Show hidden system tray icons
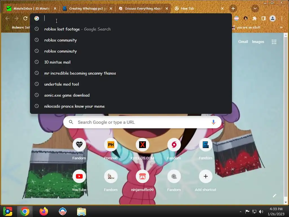 tap(240, 212)
